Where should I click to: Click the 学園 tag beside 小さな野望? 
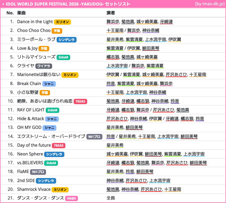click(45, 92)
